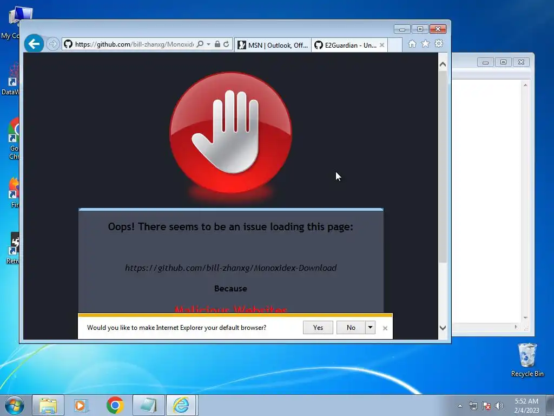Open a new blank tab
This screenshot has width=554, height=416.
point(395,45)
